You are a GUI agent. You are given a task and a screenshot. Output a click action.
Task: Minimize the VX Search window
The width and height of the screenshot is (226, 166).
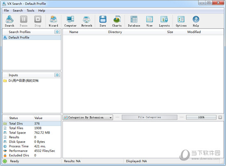tap(202, 3)
